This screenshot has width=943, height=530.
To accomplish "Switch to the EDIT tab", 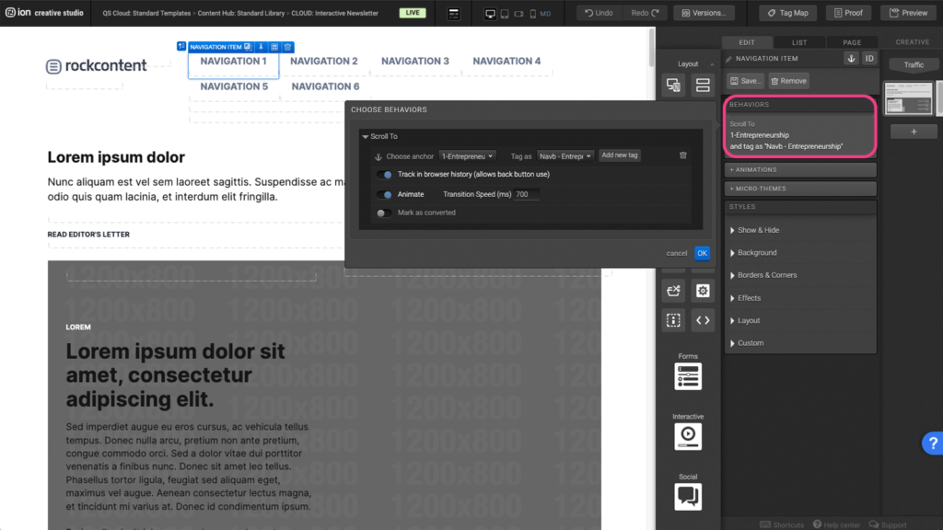I will click(x=747, y=42).
